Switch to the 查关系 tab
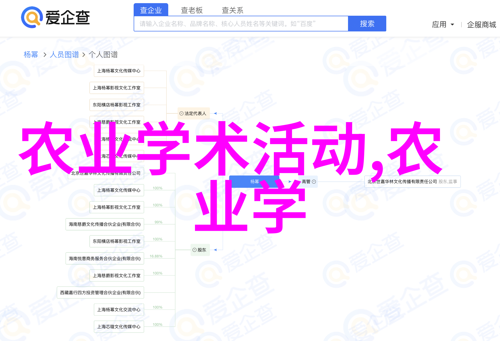 point(233,10)
